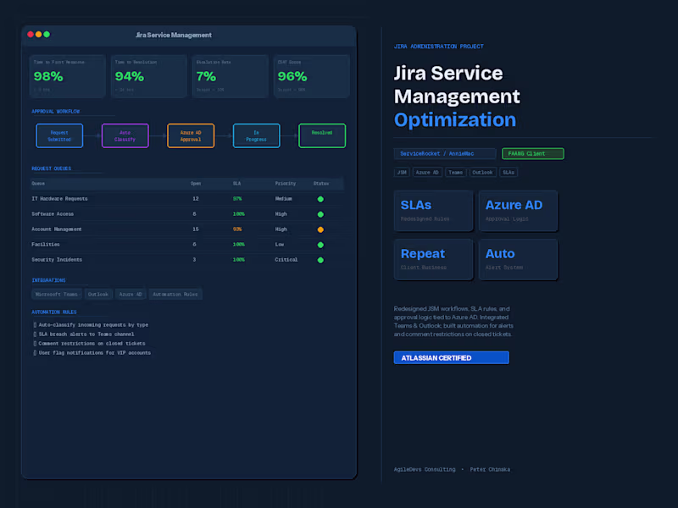678x508 pixels.
Task: Click the ATLASSIAN CERTIFIED badge
Action: tap(451, 357)
